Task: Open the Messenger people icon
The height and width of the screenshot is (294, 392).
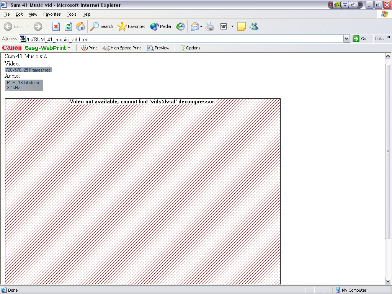Action: click(x=253, y=26)
